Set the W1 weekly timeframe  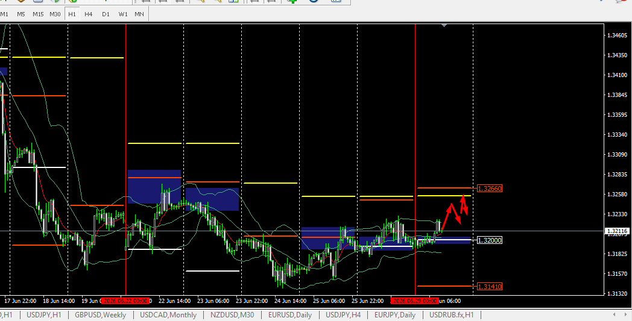(123, 14)
